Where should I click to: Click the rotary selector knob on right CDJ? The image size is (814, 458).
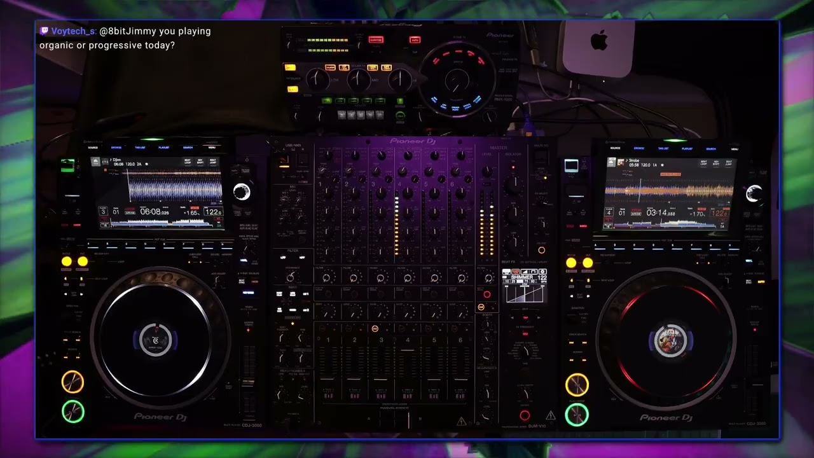(x=754, y=193)
